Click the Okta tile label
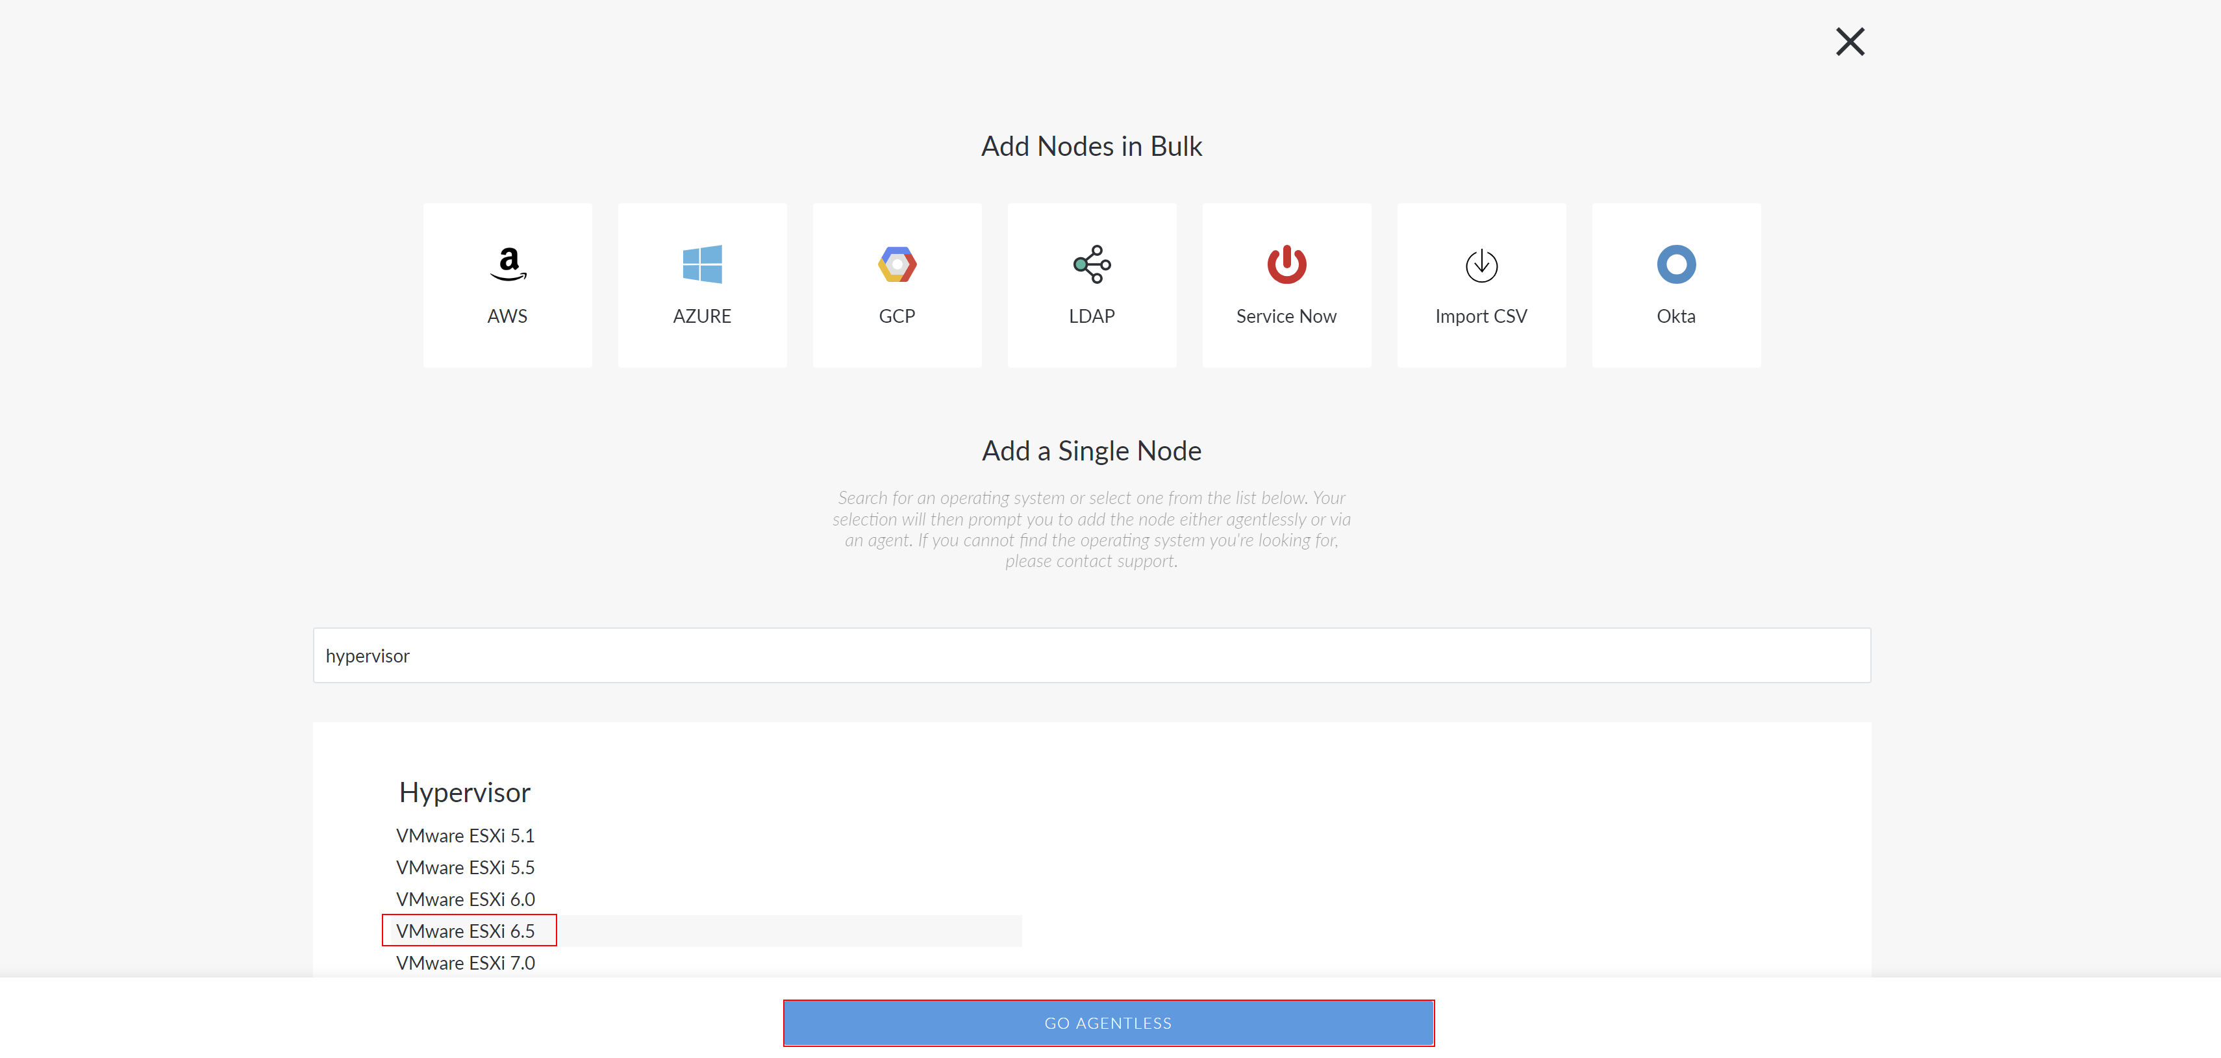The image size is (2221, 1058). [x=1676, y=316]
